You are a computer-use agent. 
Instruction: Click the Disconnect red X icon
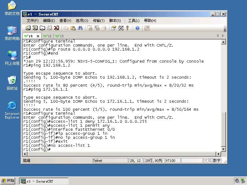[x=57, y=28]
